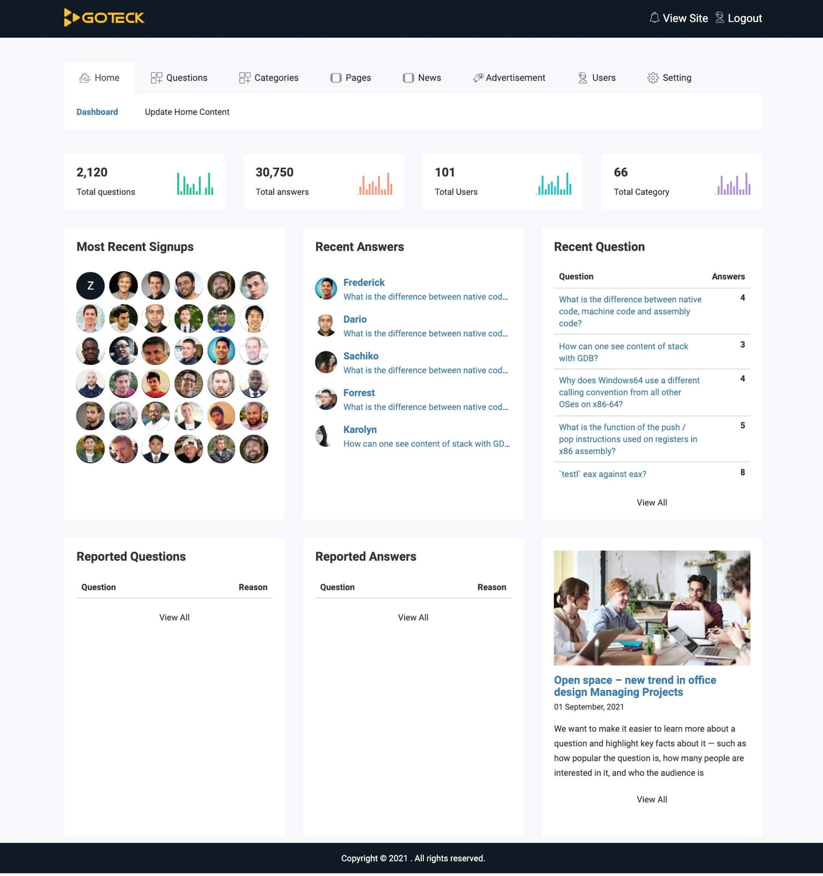Open question about Windows64 calling convention
The image size is (823, 876).
(x=629, y=392)
